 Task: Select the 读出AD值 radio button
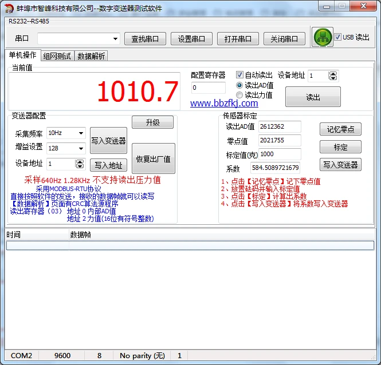240,85
